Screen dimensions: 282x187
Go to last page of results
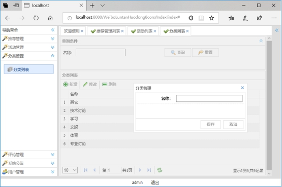point(149,170)
